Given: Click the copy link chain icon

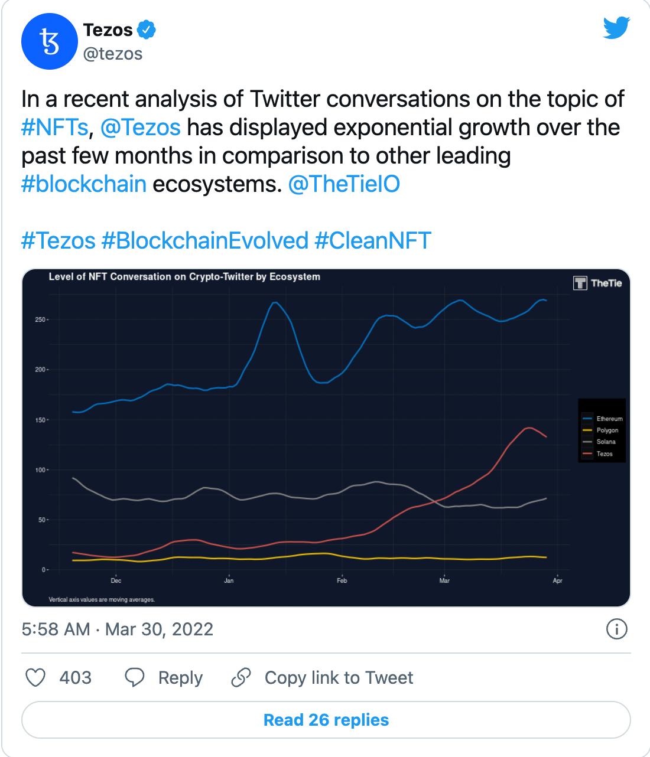Looking at the screenshot, I should 242,678.
